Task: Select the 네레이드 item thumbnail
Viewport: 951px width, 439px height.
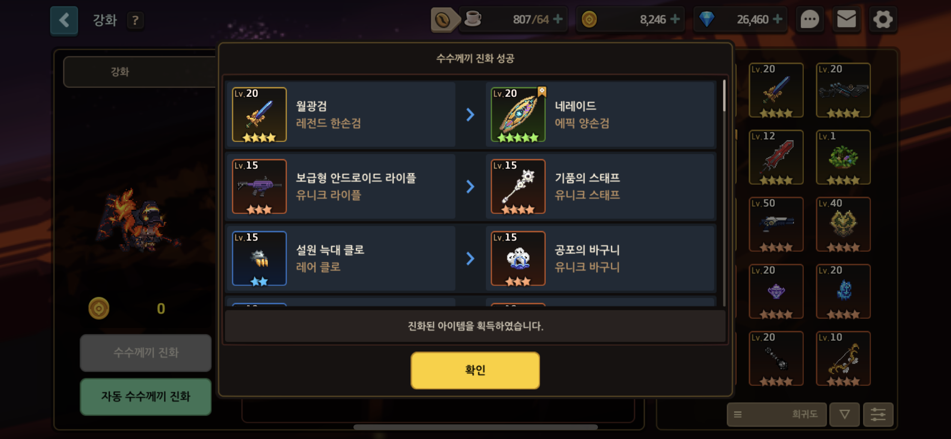Action: pyautogui.click(x=518, y=114)
